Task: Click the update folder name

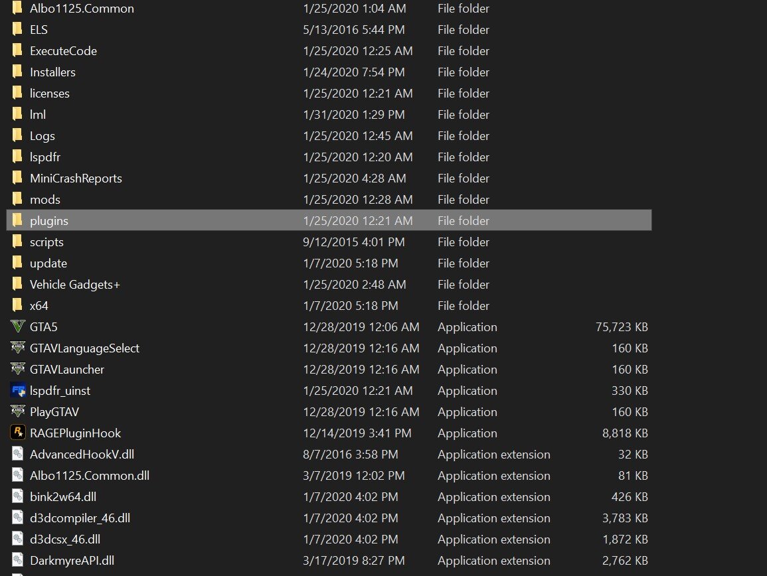Action: pos(48,263)
